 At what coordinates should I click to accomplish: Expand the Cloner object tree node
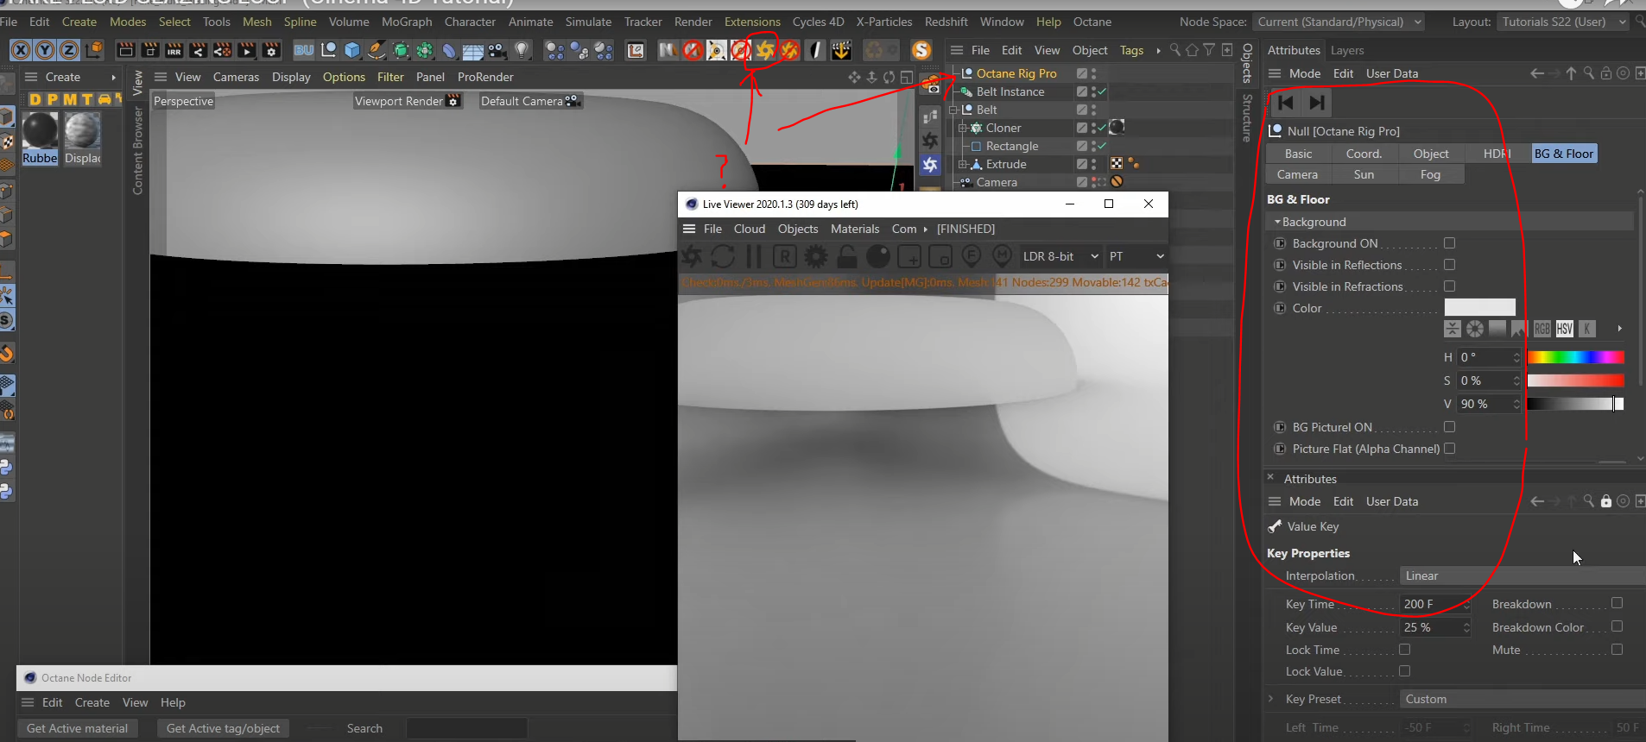click(962, 128)
